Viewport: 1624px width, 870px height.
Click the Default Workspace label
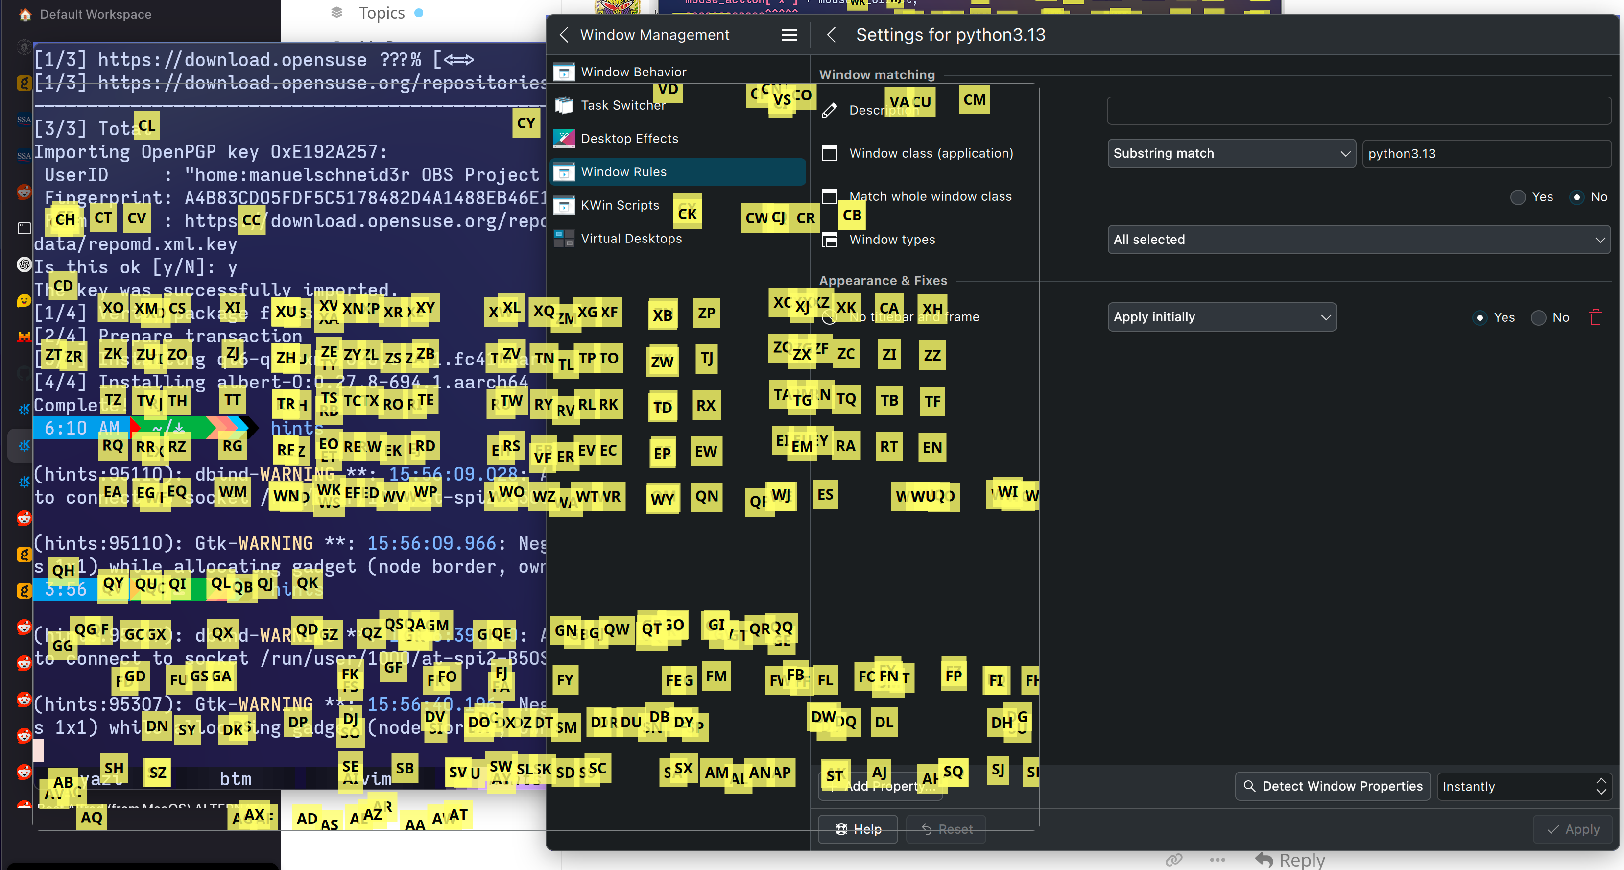[96, 14]
